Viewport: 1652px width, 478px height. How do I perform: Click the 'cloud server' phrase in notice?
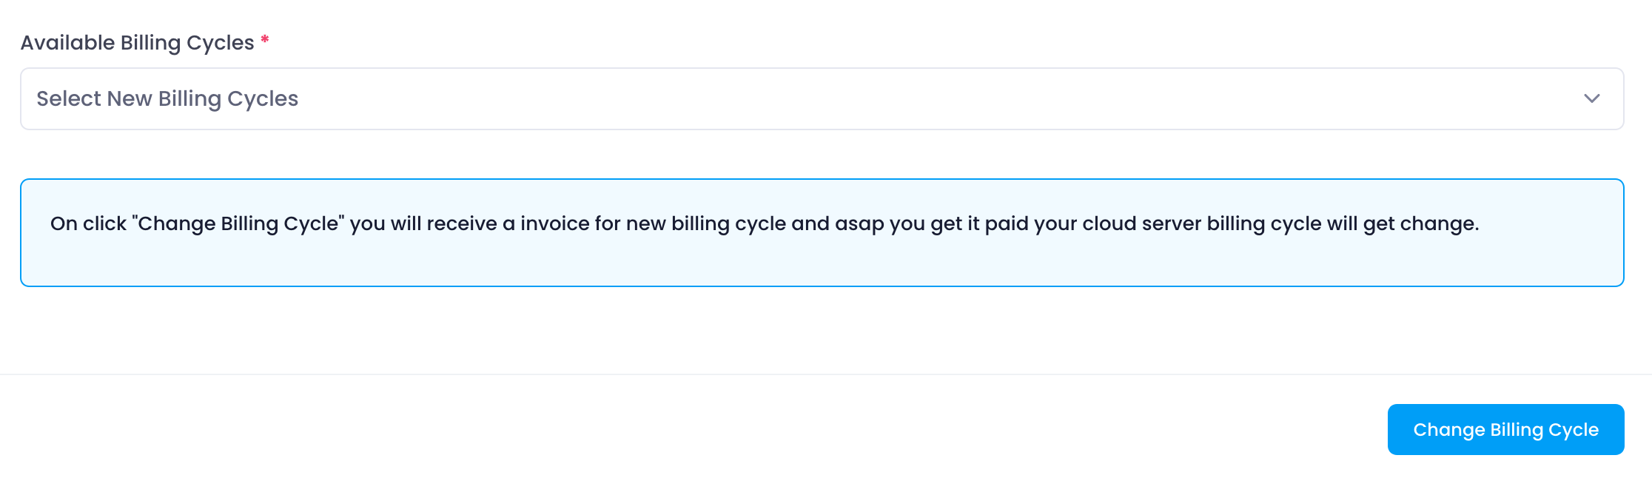pyautogui.click(x=1142, y=223)
